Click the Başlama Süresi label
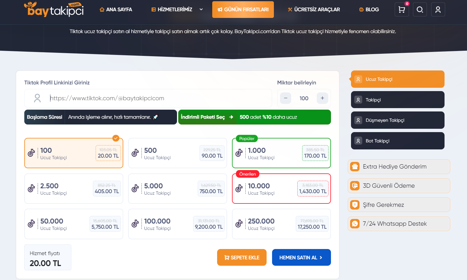Viewport: 467px width, 280px height. [x=45, y=117]
